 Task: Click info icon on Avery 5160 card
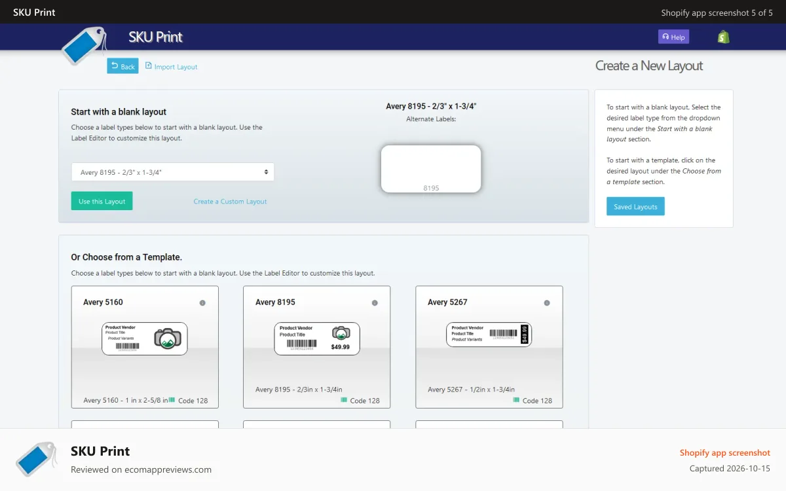(202, 302)
